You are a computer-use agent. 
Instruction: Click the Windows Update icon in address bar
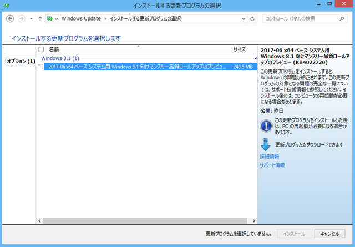(50, 18)
